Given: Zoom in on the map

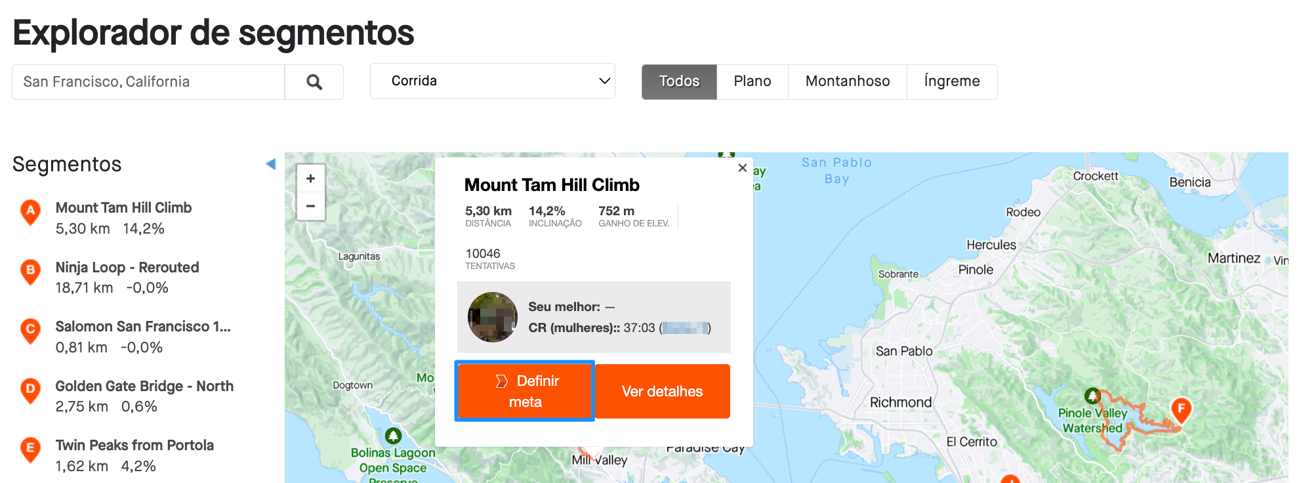Looking at the screenshot, I should (311, 178).
